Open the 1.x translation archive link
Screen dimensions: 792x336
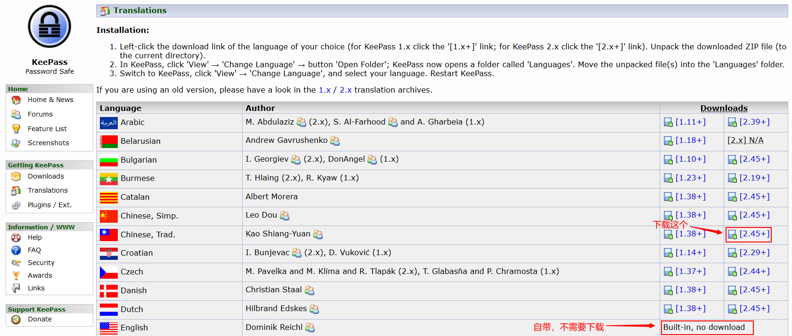325,90
